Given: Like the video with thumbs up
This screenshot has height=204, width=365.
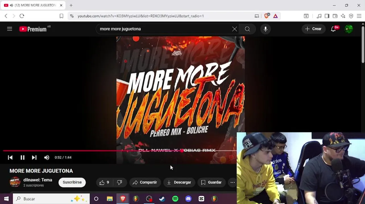Looking at the screenshot, I should [104, 182].
